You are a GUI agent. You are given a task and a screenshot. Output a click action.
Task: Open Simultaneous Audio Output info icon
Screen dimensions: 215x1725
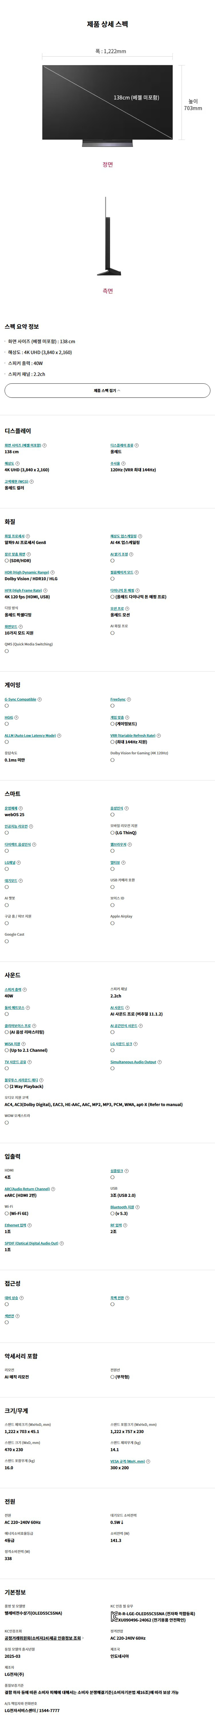coord(159,1062)
